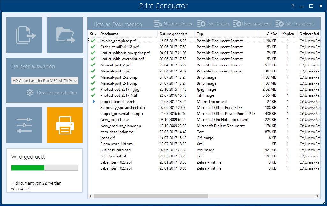Toggle the checkmark for Invoice_template.pdf
The image size is (327, 206).
pyautogui.click(x=93, y=41)
